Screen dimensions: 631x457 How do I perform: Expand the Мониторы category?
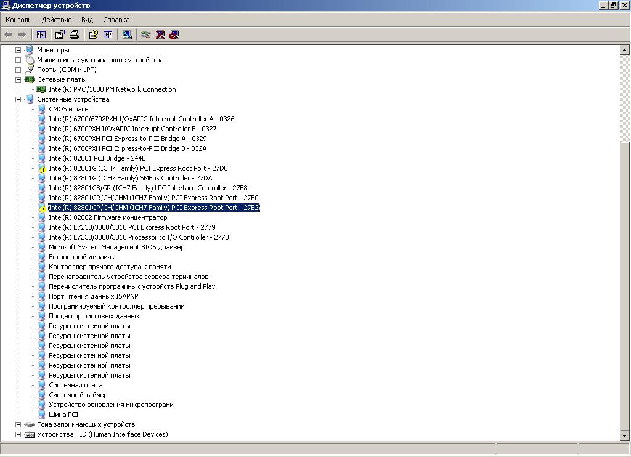(18, 50)
